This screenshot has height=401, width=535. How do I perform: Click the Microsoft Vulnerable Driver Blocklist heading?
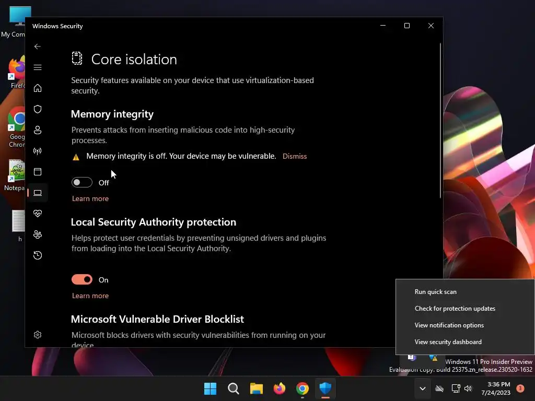click(157, 319)
